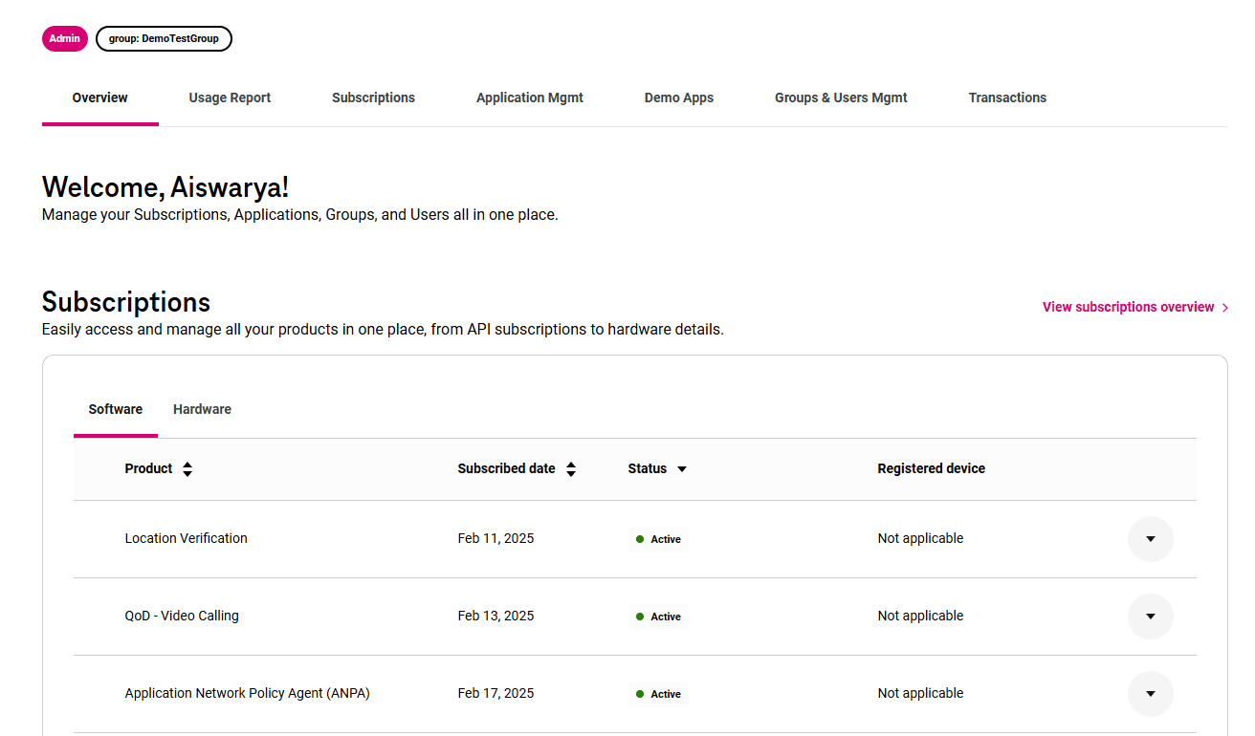The height and width of the screenshot is (736, 1255).
Task: Click the group: DemoTestGroup badge
Action: click(x=164, y=38)
